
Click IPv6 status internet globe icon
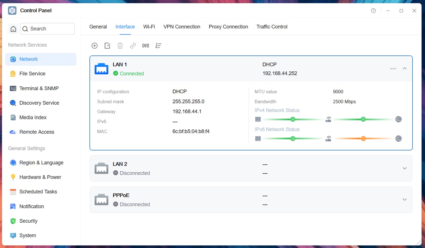click(399, 139)
